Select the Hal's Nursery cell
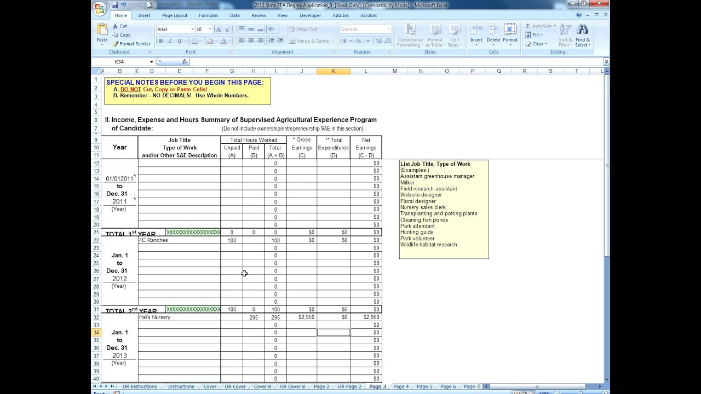Image resolution: width=701 pixels, height=394 pixels. tap(179, 317)
